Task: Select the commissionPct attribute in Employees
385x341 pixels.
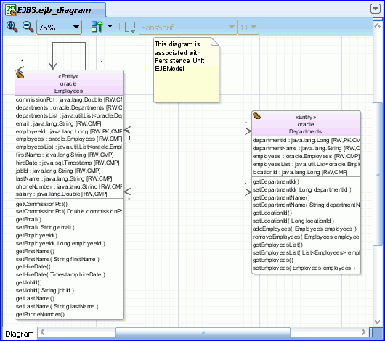Action: tap(69, 99)
